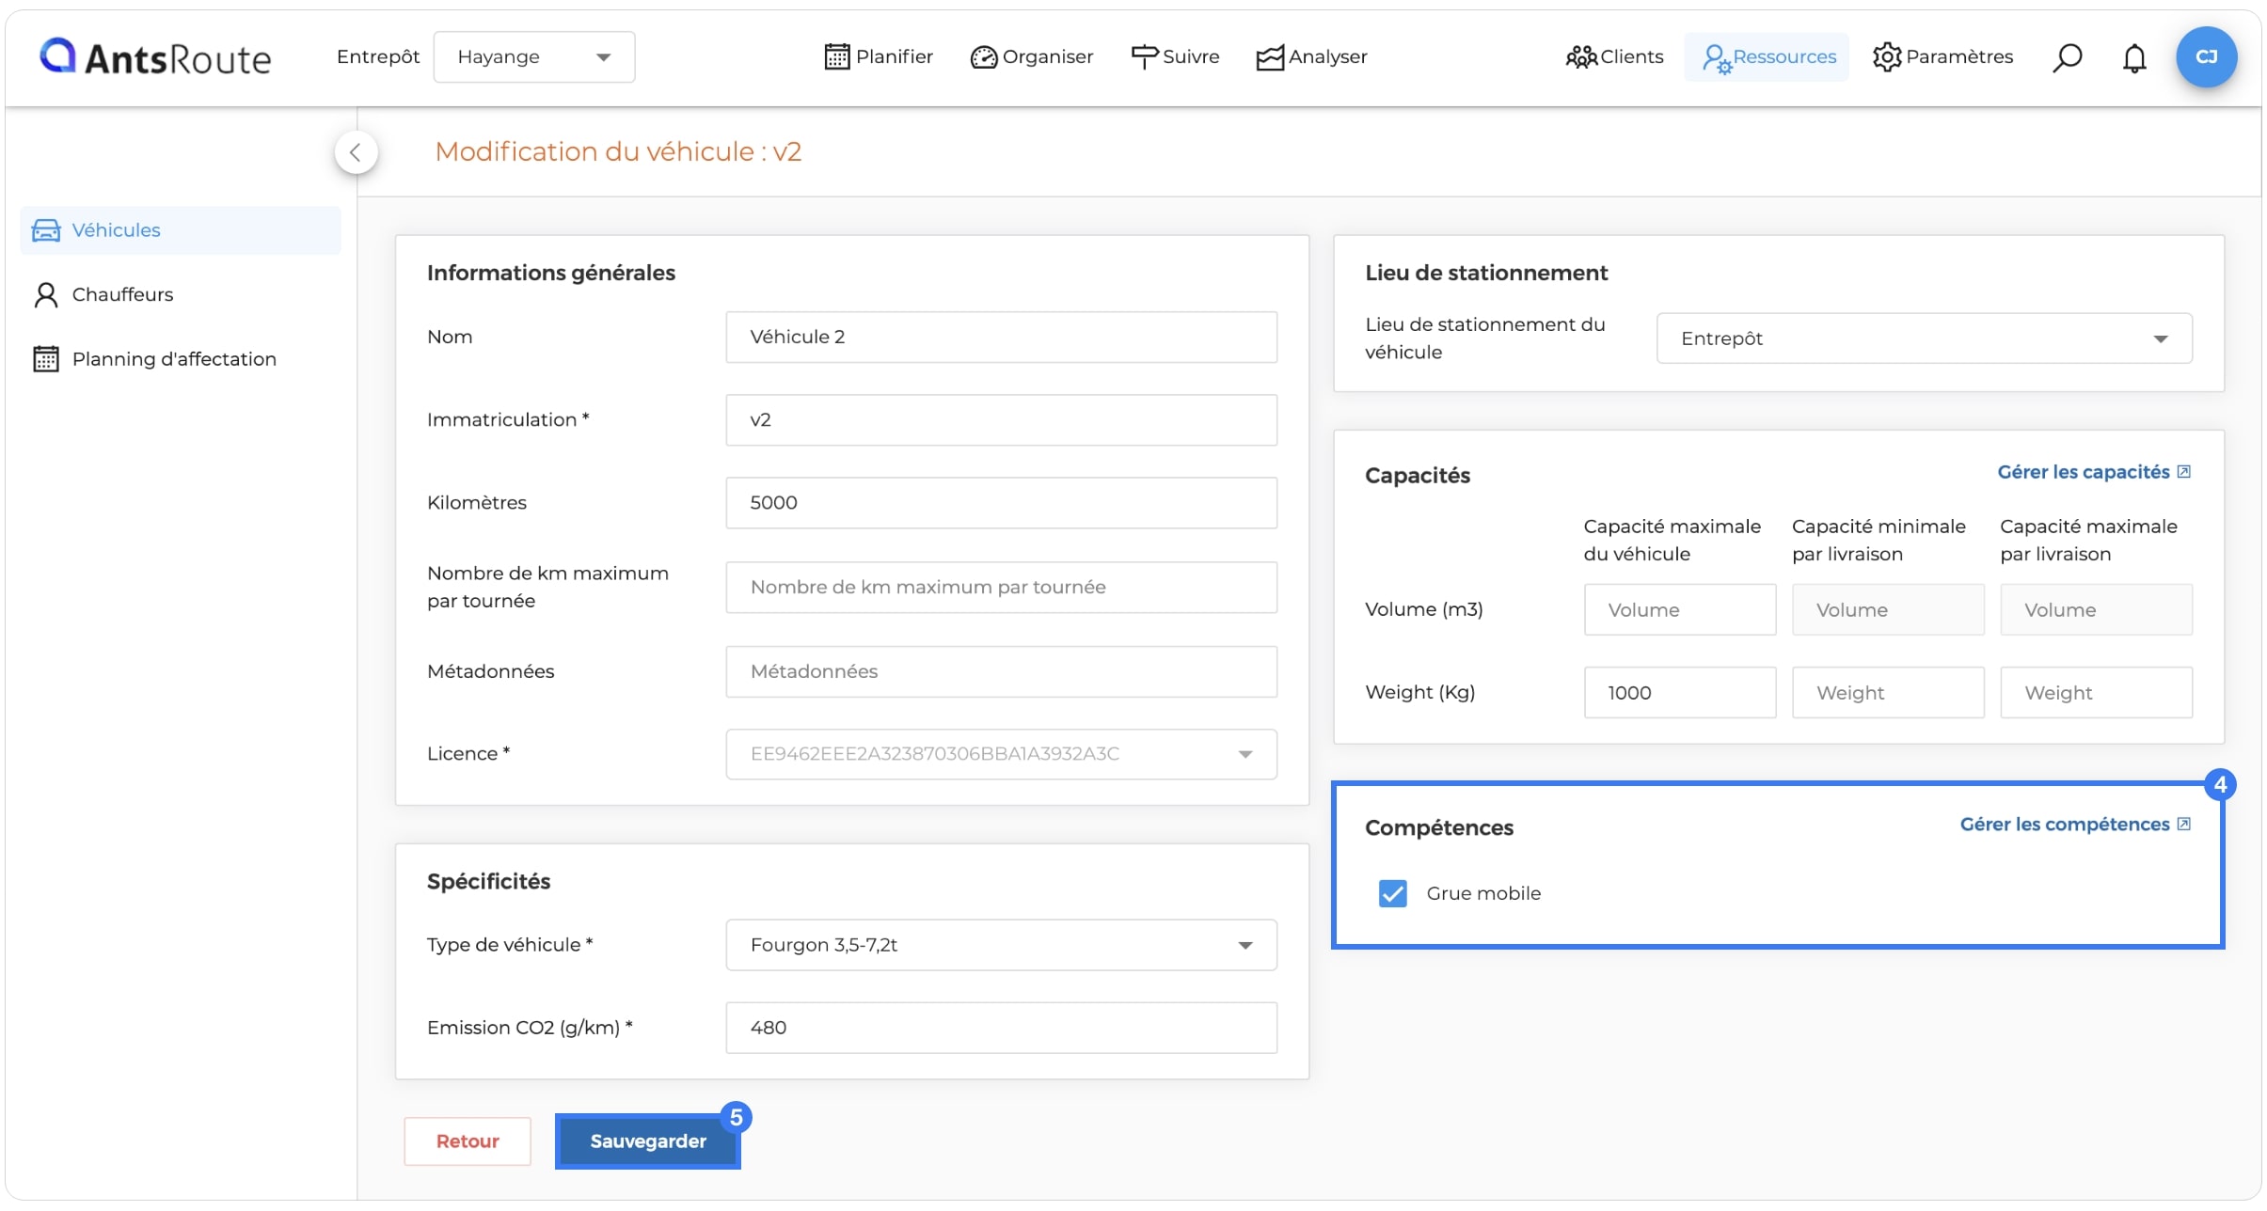Focus the Nom field containing Véhicule 2

point(1001,338)
